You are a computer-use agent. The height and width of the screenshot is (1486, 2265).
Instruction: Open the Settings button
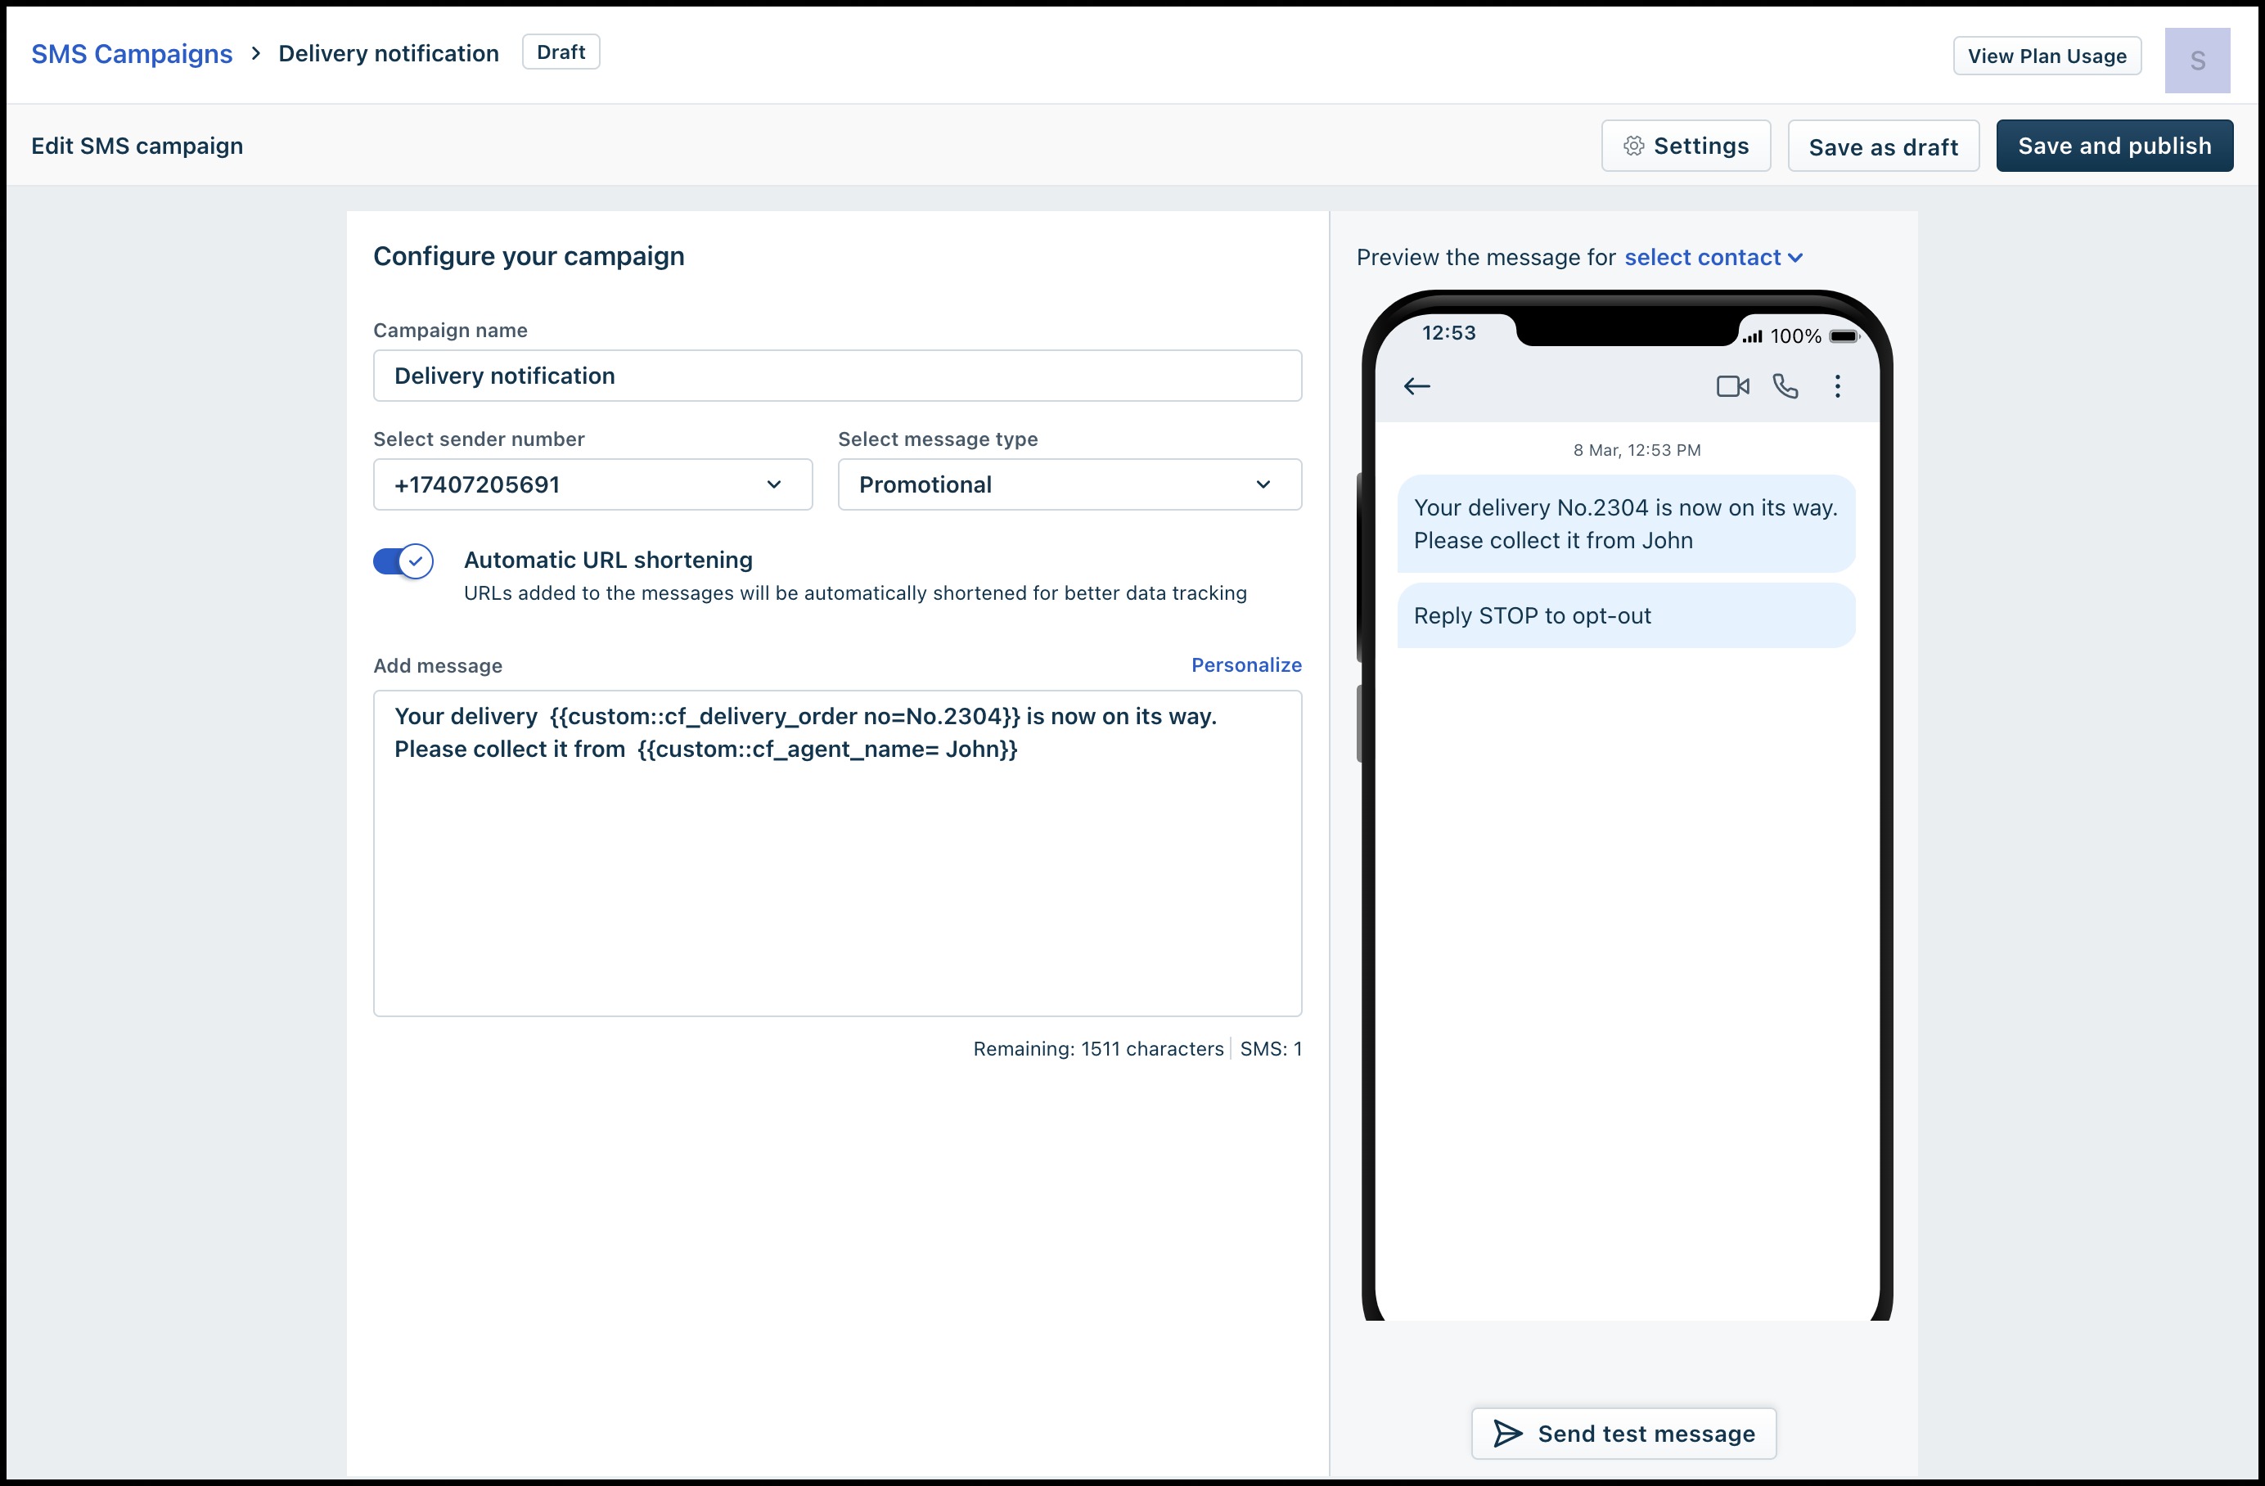[x=1686, y=146]
